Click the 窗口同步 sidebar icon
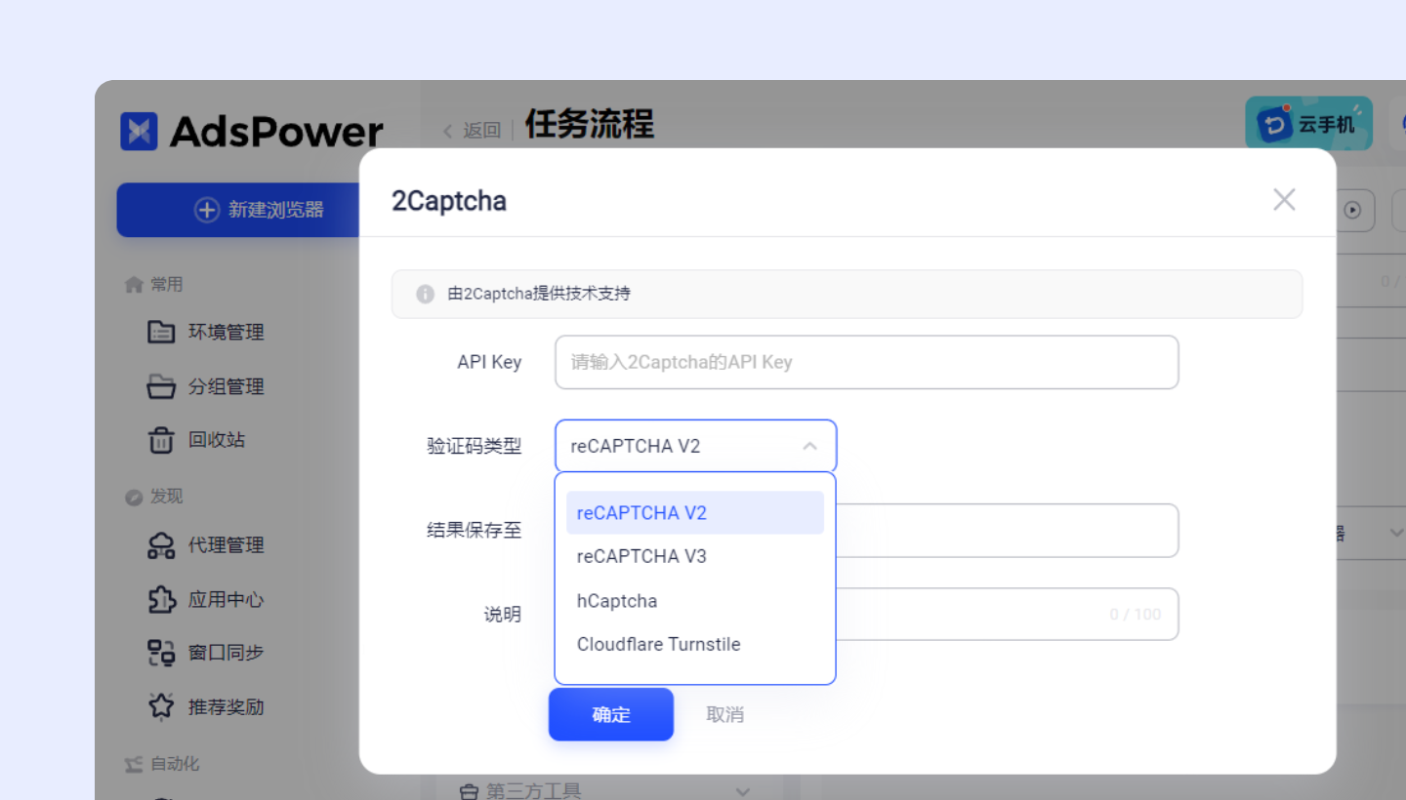Image resolution: width=1406 pixels, height=800 pixels. (161, 653)
